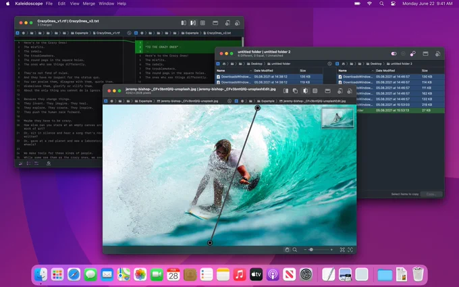459x287 pixels.
Task: Click the file shelf icon in the folder comparison window
Action: pyautogui.click(x=425, y=53)
